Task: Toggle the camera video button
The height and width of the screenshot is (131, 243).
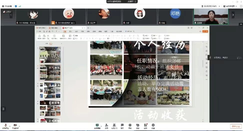Action: 15,125
